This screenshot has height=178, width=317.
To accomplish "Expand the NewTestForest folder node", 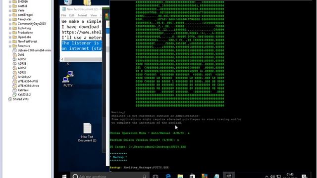I will point(10,42).
